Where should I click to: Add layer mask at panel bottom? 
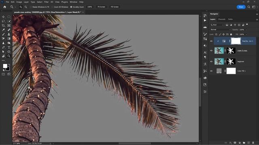coord(235,143)
